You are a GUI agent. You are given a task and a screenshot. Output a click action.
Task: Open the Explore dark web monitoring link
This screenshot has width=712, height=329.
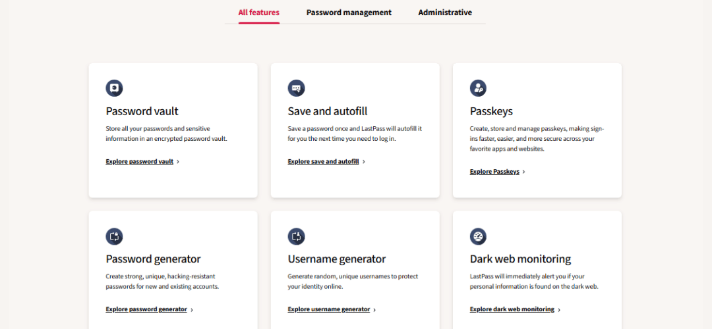(512, 309)
